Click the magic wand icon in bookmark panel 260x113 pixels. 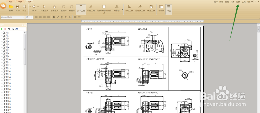(x=13, y=29)
